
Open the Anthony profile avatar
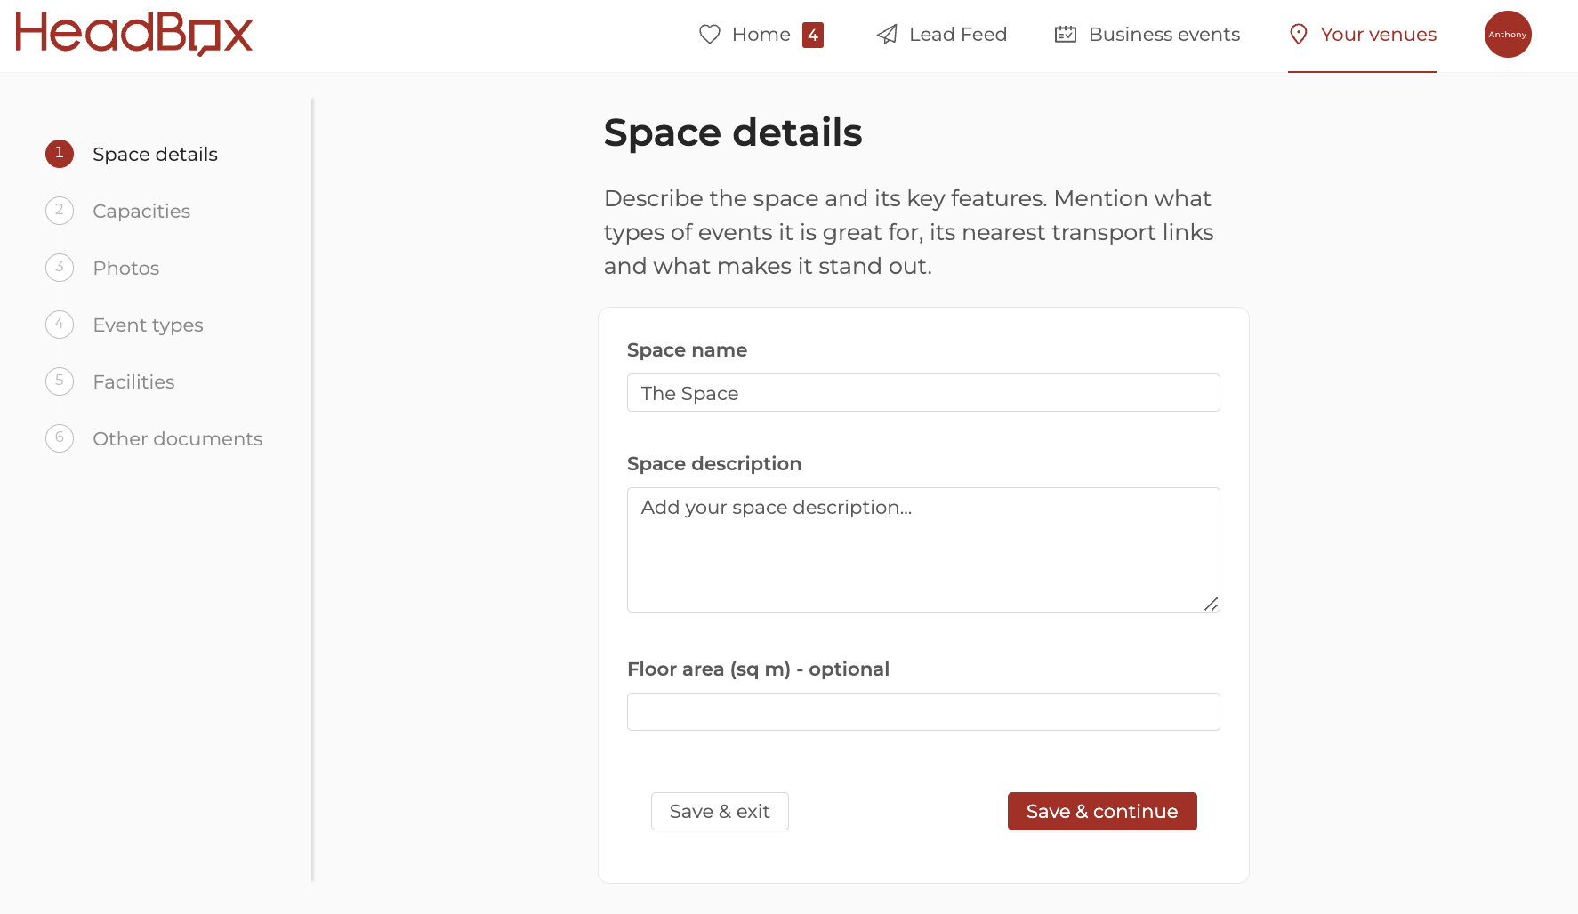pyautogui.click(x=1508, y=35)
